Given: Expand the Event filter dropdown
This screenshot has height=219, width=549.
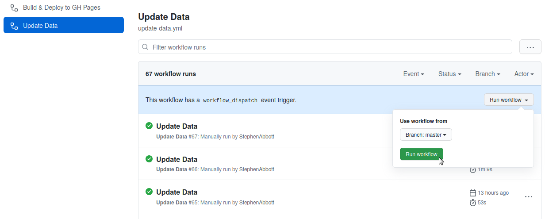Looking at the screenshot, I should [x=414, y=74].
